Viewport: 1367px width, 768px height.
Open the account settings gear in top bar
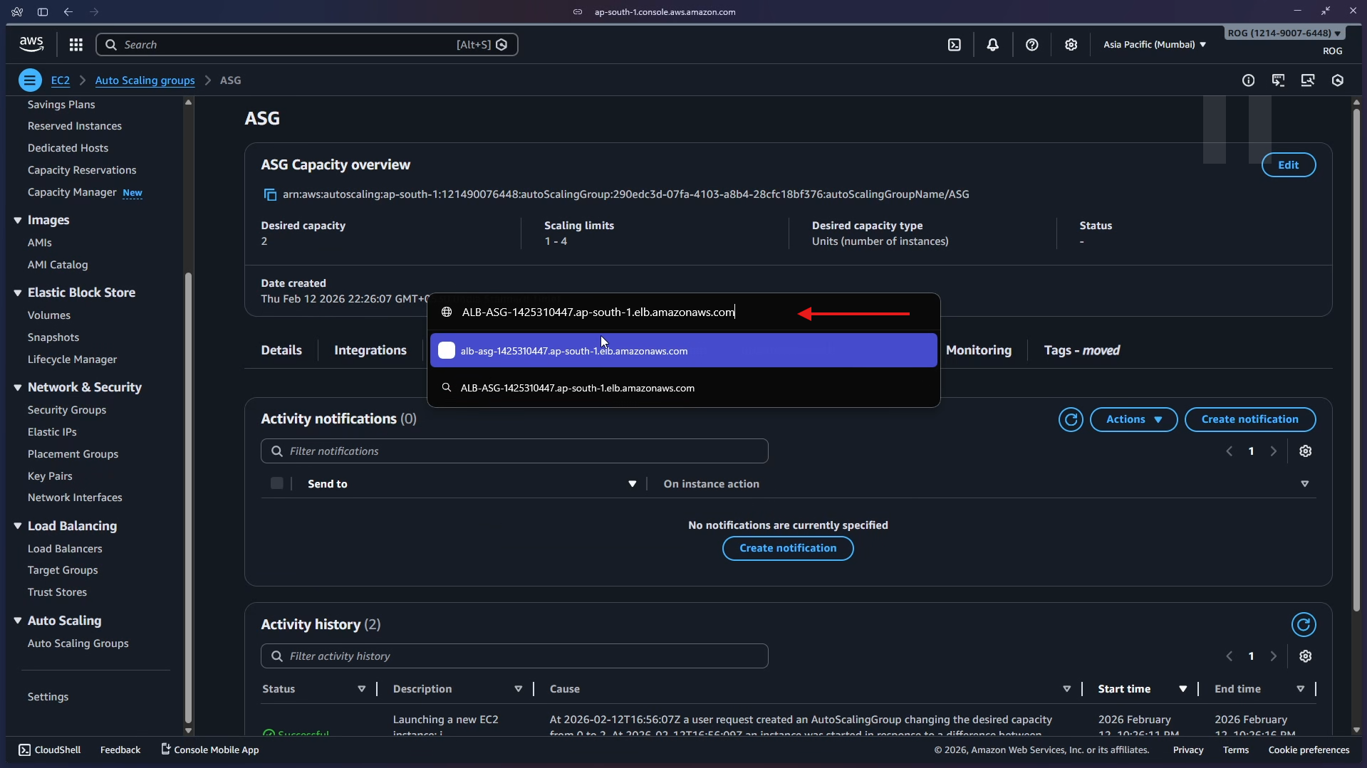click(x=1071, y=44)
